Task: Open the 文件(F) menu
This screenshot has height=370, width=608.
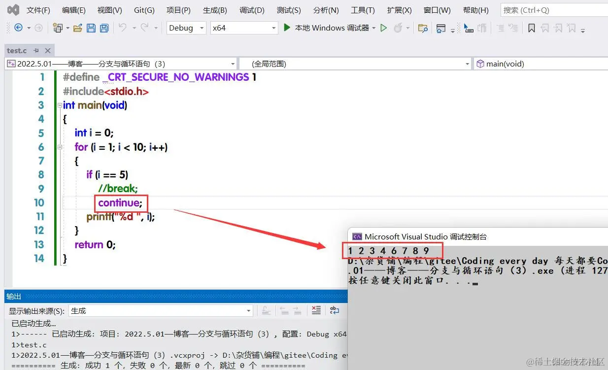Action: coord(38,10)
